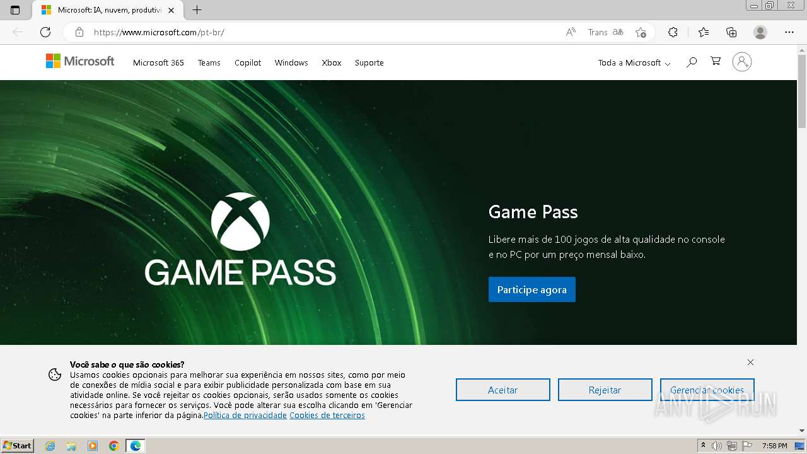Click the back navigation arrow
The height and width of the screenshot is (454, 807).
click(18, 32)
